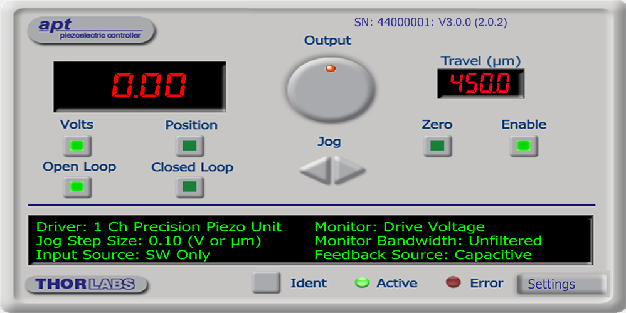Click 'Input Source: SW Only' text

[123, 255]
